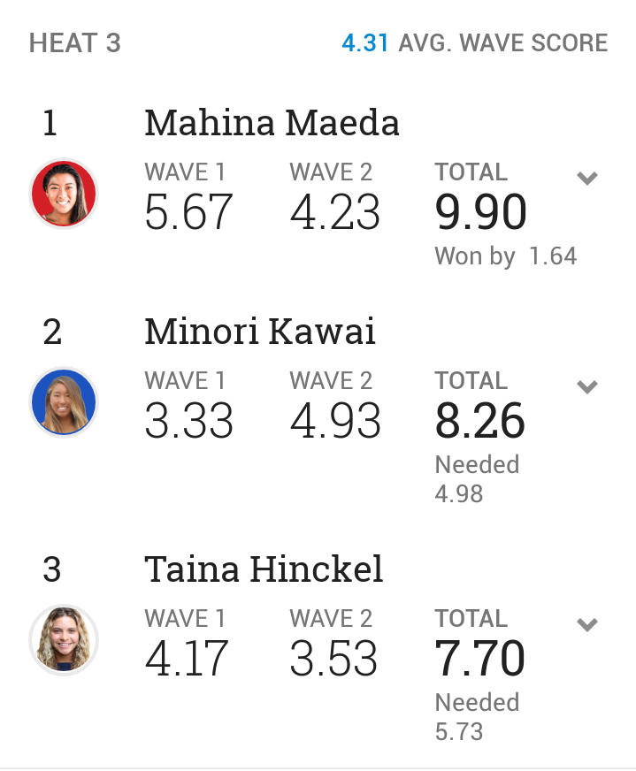Select Mahina Maeda's Wave 2 score 4.23
This screenshot has height=771, width=636.
(x=335, y=212)
